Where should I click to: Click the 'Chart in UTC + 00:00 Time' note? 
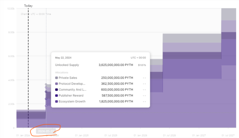(x=36, y=14)
